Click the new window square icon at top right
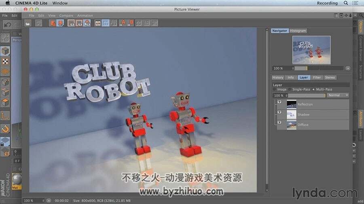 click(341, 15)
